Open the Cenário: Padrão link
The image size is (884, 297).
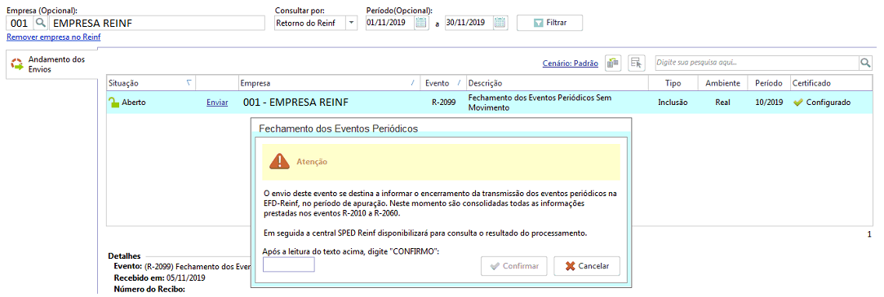[x=570, y=63]
